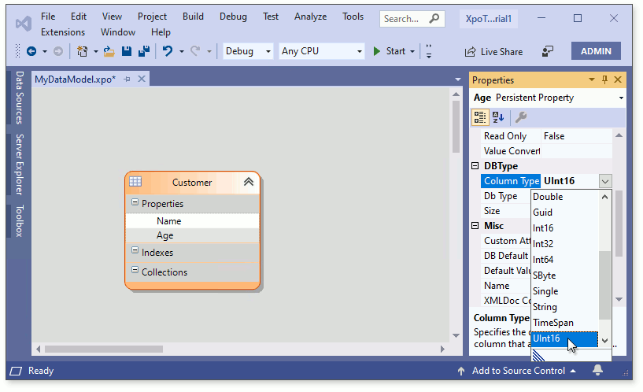The width and height of the screenshot is (643, 392).
Task: Open the Analyze menu
Action: [310, 17]
